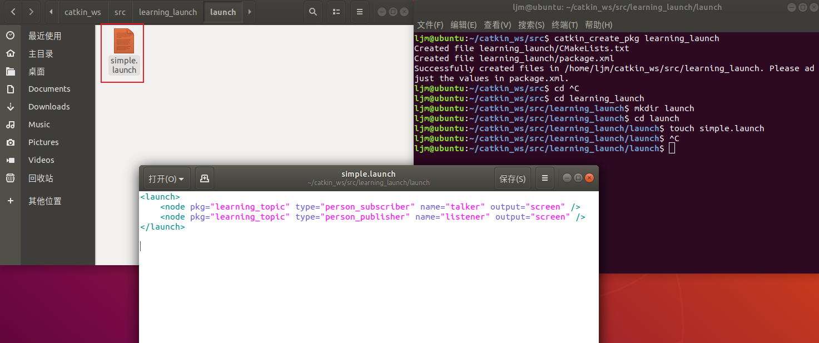Open Music label in the Files sidebar
819x343 pixels.
(x=39, y=125)
